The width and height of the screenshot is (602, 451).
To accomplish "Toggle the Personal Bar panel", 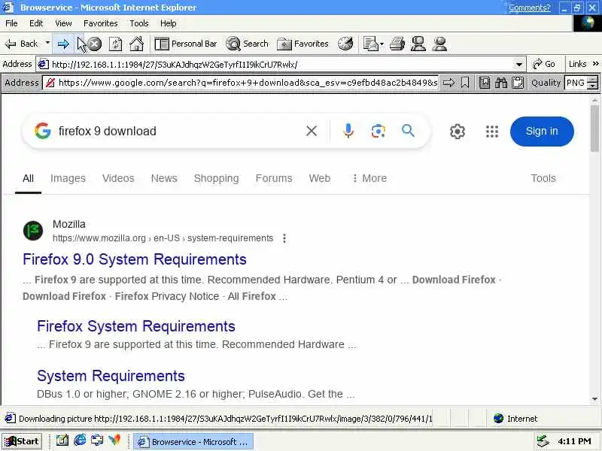I will point(186,44).
